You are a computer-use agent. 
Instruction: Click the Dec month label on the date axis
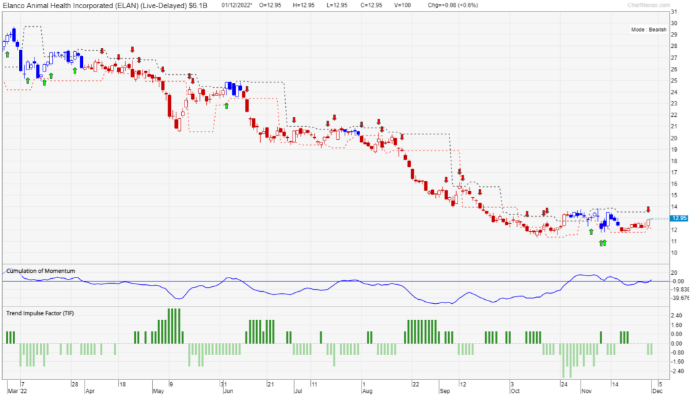[x=658, y=391]
